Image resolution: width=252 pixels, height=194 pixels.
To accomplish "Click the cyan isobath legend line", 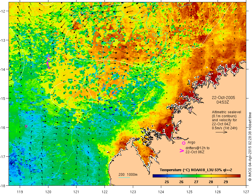I will (x=124, y=177).
